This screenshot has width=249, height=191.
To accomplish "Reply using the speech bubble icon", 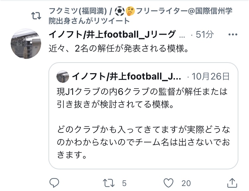I will (54, 182).
